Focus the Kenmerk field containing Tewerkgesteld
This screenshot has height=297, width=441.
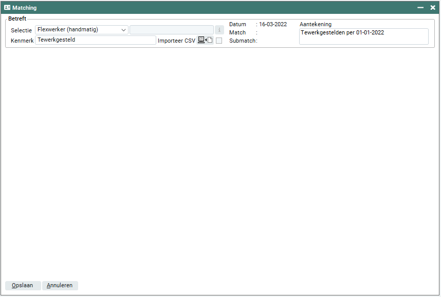click(x=95, y=40)
